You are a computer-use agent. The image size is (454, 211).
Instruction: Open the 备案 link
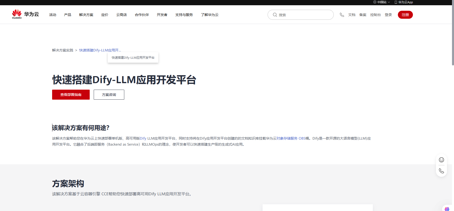click(363, 15)
